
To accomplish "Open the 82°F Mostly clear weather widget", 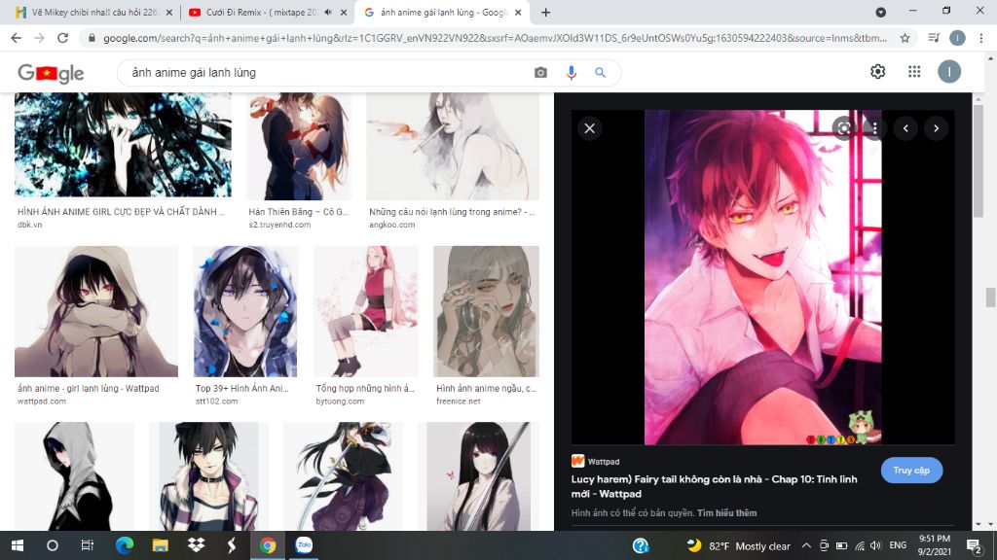I will point(739,545).
